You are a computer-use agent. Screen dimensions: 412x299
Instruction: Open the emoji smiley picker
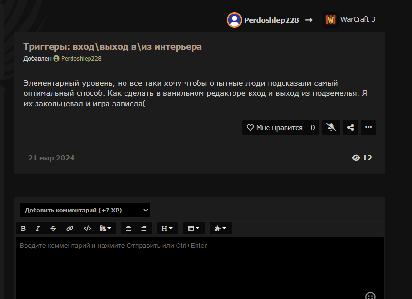click(370, 296)
